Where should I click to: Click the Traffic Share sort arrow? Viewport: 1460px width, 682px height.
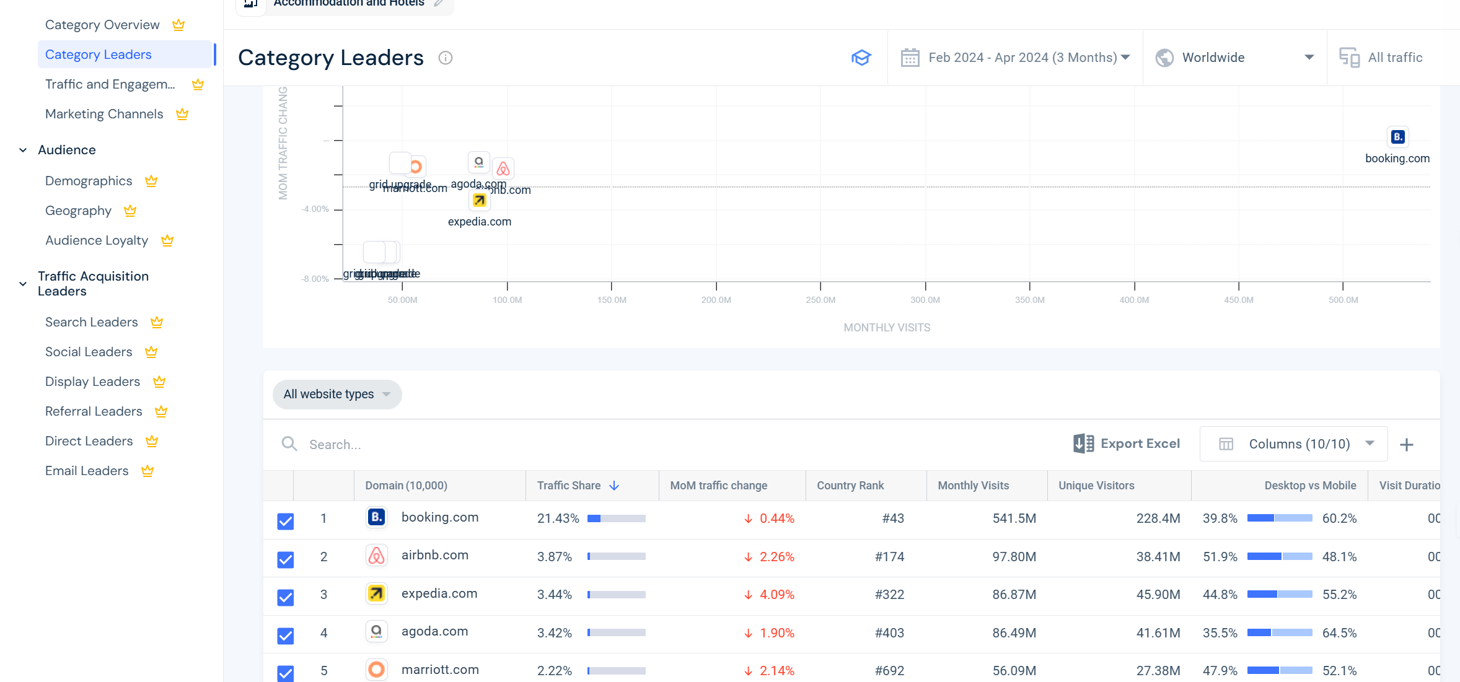(614, 486)
